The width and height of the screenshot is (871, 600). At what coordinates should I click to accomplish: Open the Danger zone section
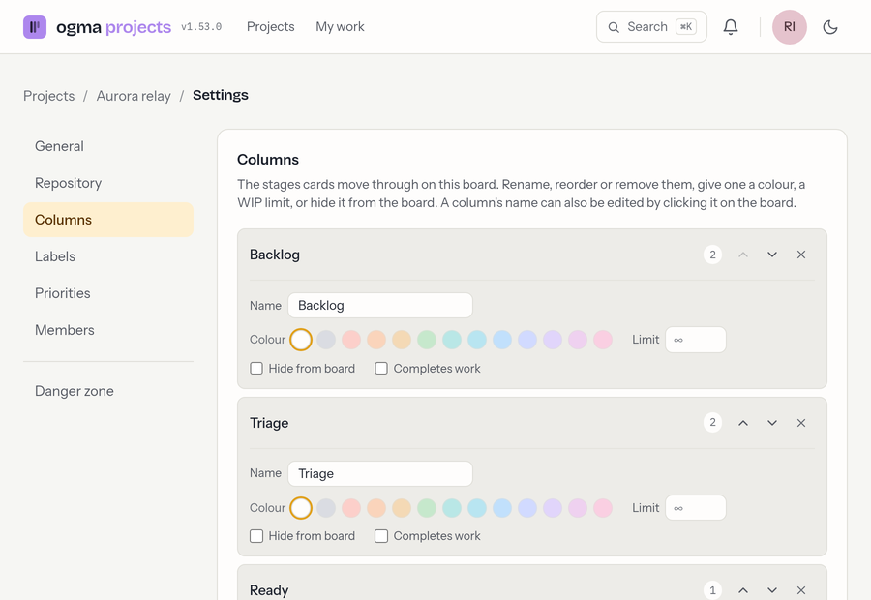[108, 391]
